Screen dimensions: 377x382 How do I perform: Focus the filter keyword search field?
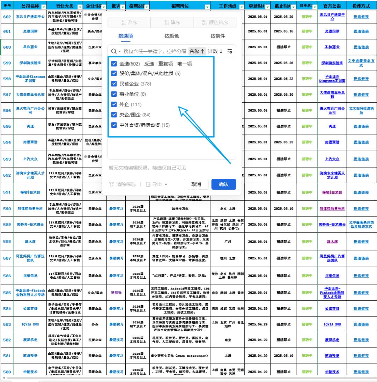(155, 51)
